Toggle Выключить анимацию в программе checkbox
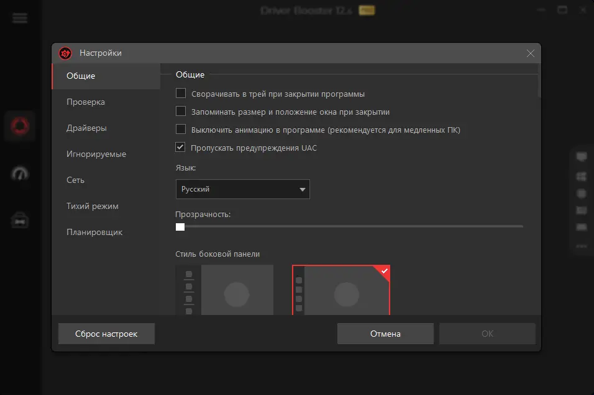Screen dimensions: 594x395 (181, 129)
